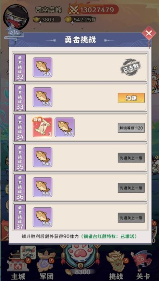The height and width of the screenshot is (281, 159).
Task: Click the 解锁等级:120 locked button
Action: (x=131, y=128)
